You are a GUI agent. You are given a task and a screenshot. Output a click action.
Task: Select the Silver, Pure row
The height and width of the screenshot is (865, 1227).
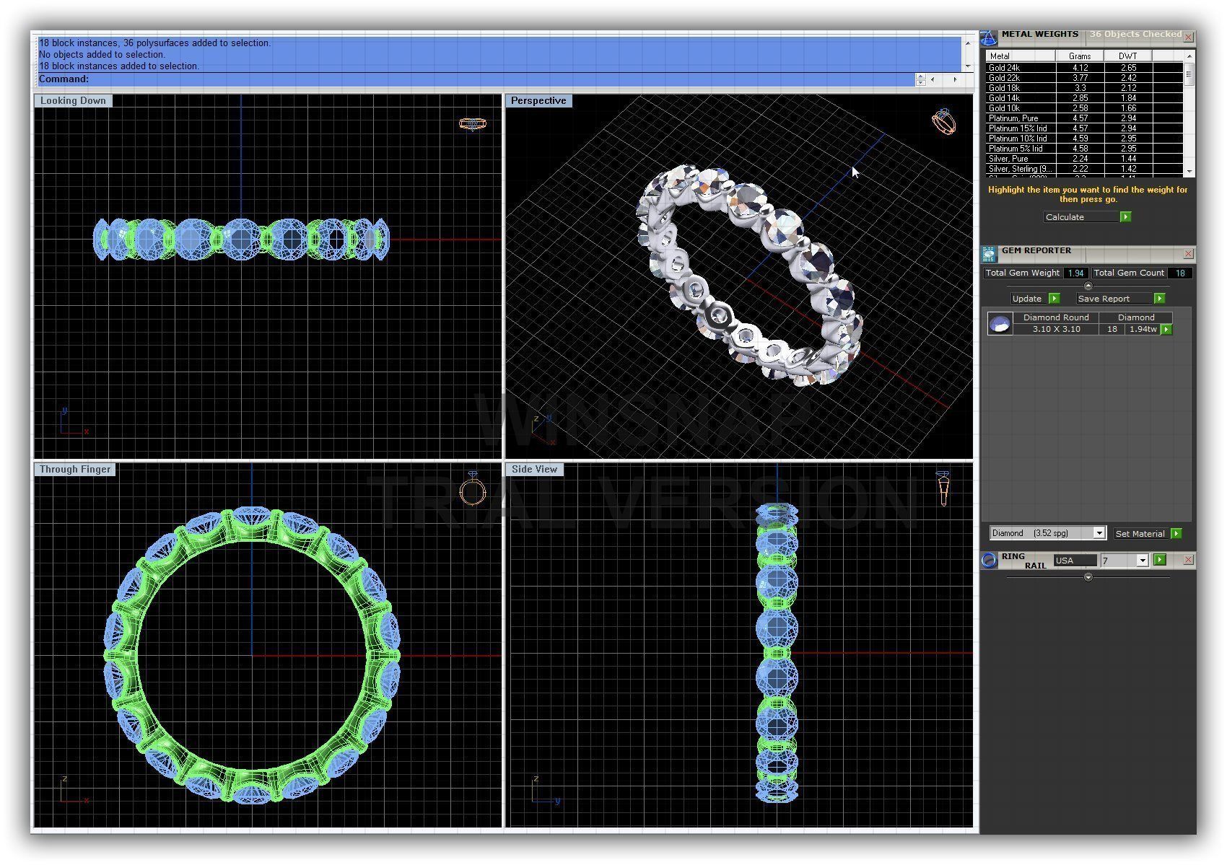[x=1085, y=159]
